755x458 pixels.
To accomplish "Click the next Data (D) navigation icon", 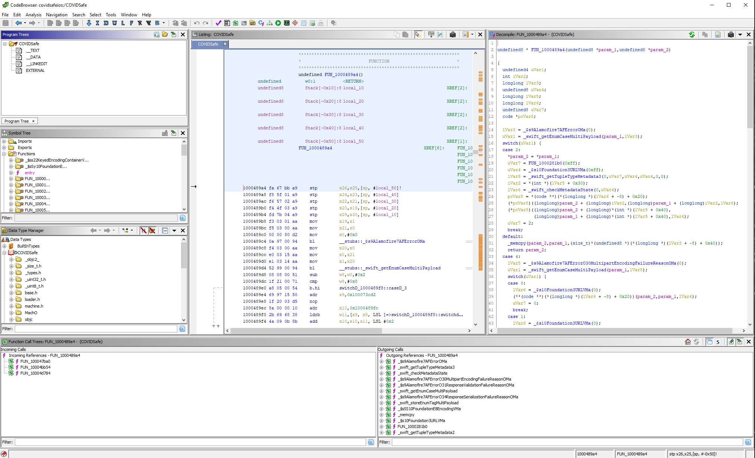I will click(106, 23).
